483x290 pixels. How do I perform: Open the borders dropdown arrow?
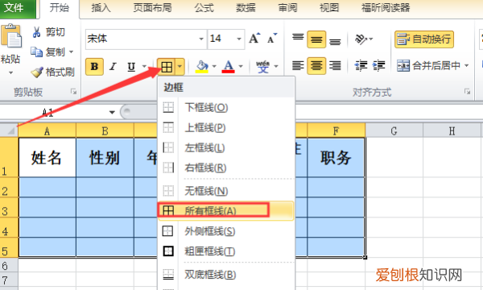tap(180, 67)
